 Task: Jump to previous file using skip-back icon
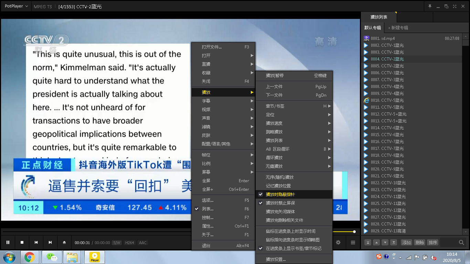click(36, 242)
